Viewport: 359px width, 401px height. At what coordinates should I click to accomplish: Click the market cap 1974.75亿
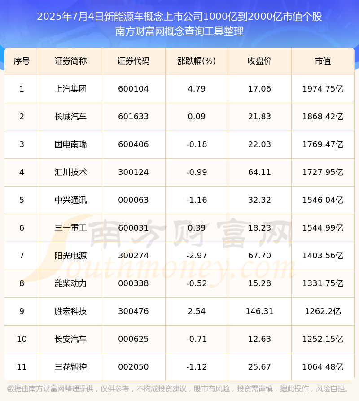(x=323, y=89)
